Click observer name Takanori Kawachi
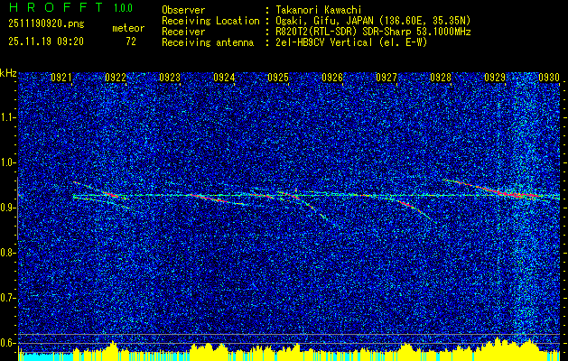The height and width of the screenshot is (361, 568). click(319, 10)
